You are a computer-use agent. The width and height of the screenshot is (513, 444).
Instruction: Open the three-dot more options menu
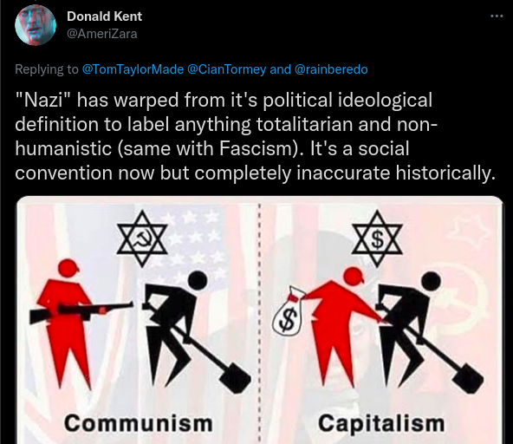[497, 16]
